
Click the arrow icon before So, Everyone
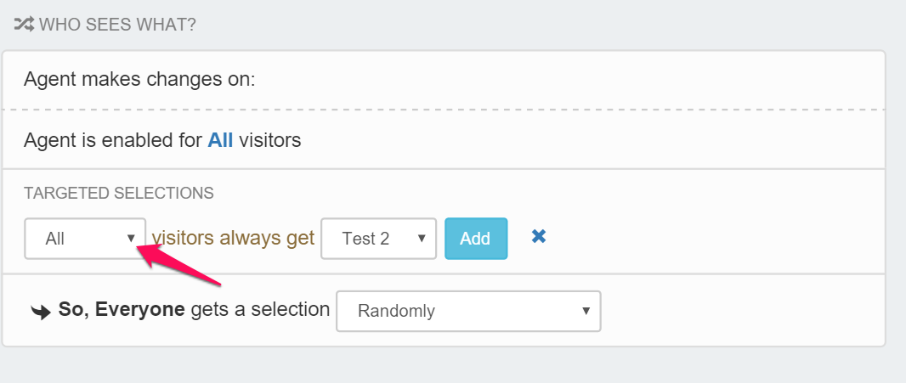tap(41, 312)
